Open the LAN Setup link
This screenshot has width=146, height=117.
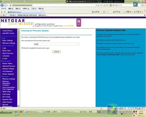(x=6, y=94)
